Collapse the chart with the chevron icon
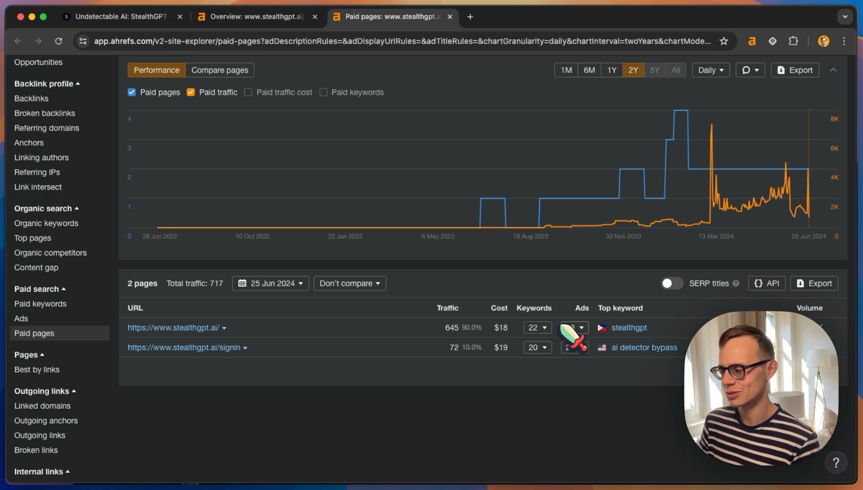Image resolution: width=863 pixels, height=490 pixels. point(833,70)
